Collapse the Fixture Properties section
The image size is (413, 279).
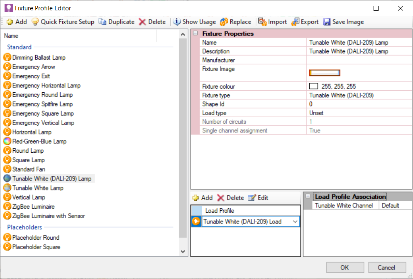(x=196, y=33)
